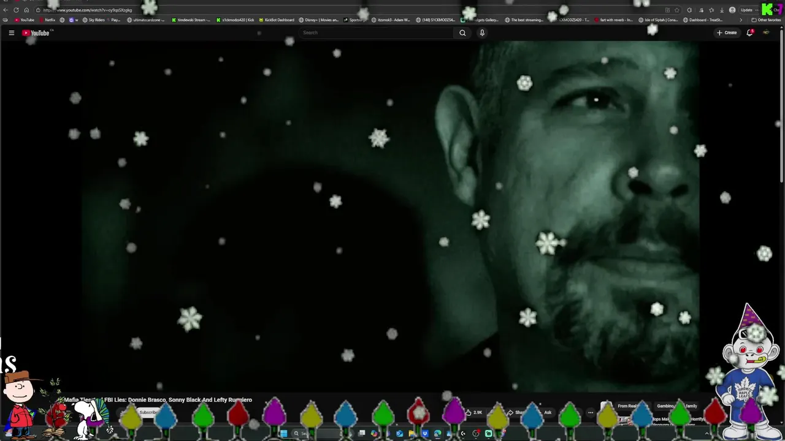Launch Copilot from the taskbar

[x=374, y=434]
